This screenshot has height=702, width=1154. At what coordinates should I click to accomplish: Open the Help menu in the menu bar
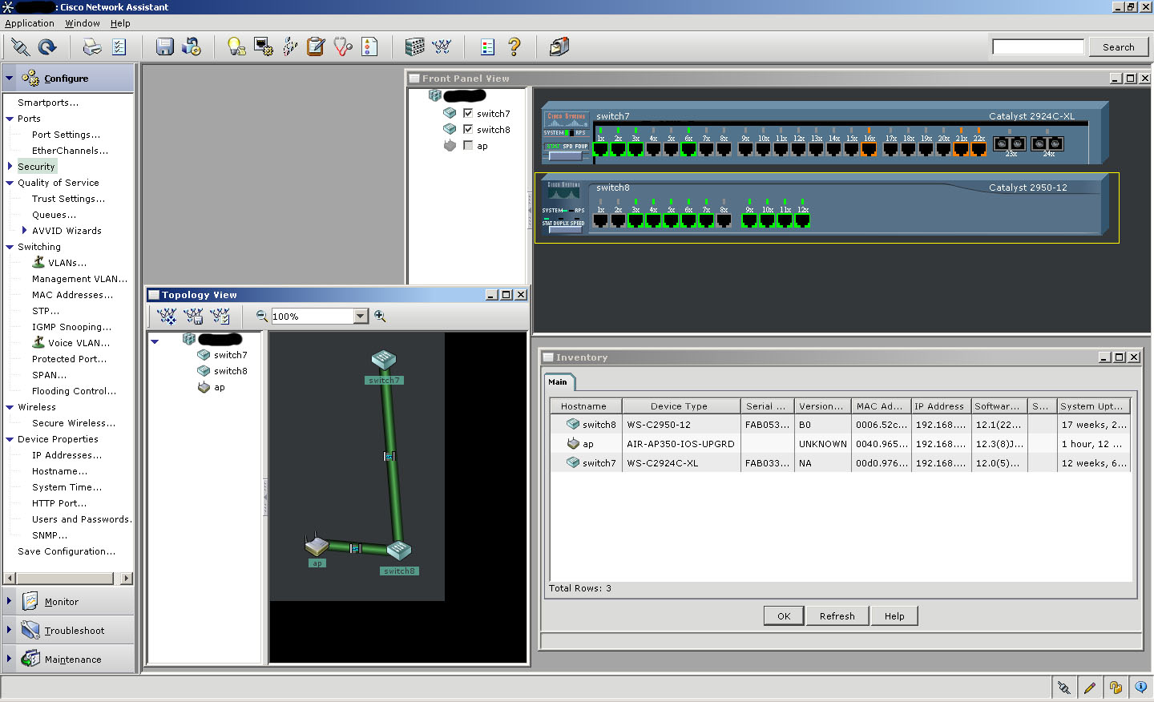120,23
